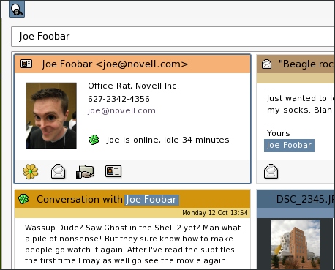Open the Conversation with Joe Foobar title

click(x=108, y=200)
